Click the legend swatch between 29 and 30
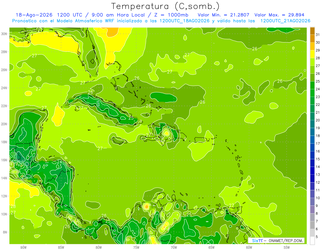The width and height of the screenshot is (325, 251). [312, 46]
